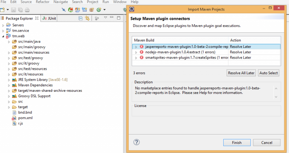Click the new Java package icon
289x153 pixels.
[92, 10]
